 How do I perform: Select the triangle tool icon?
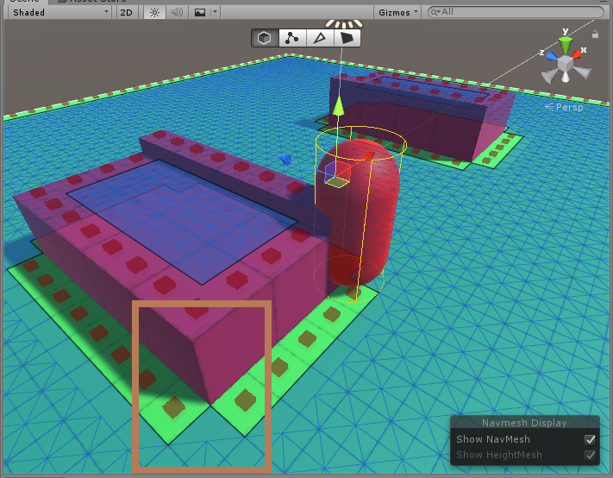point(320,38)
